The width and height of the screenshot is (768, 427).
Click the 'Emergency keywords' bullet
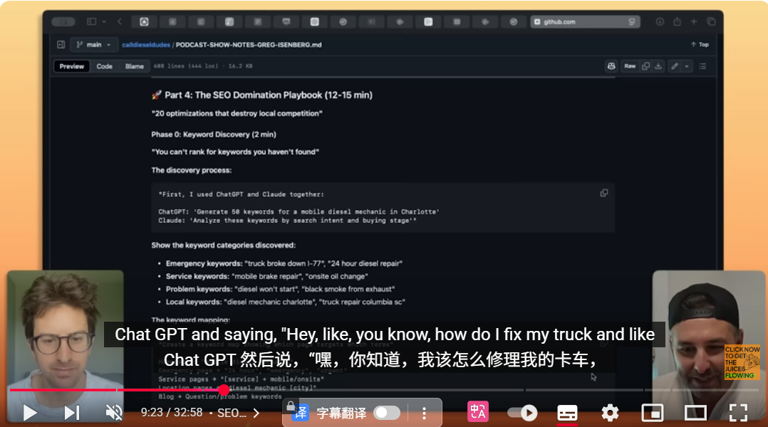(x=284, y=263)
